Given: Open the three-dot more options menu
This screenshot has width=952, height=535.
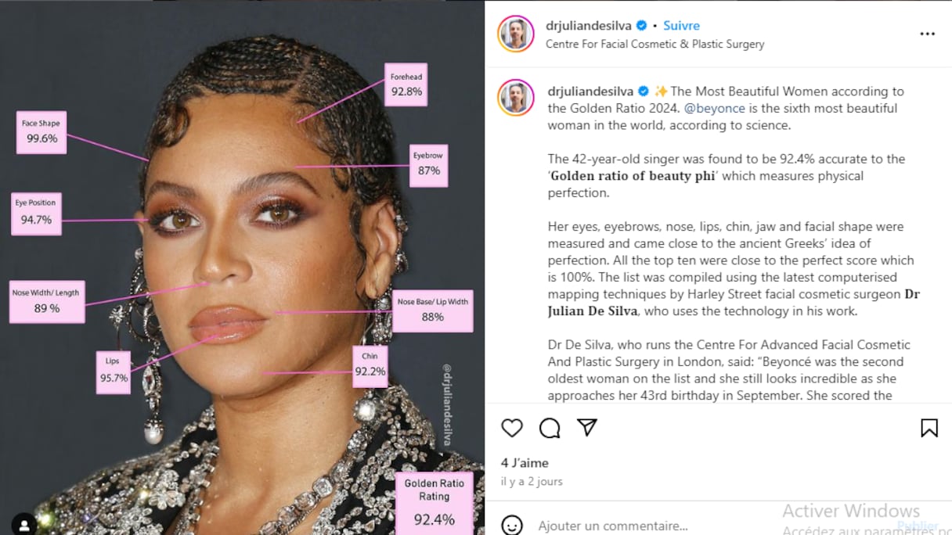Looking at the screenshot, I should click(x=928, y=34).
